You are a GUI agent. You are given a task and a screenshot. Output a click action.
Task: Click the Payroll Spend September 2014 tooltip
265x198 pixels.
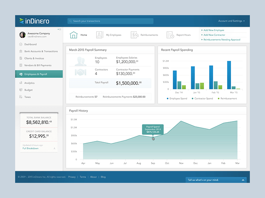153,129
